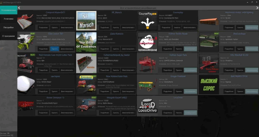Click the Holmer Potato Ready logo image
The width and height of the screenshot is (259, 137).
click(147, 42)
